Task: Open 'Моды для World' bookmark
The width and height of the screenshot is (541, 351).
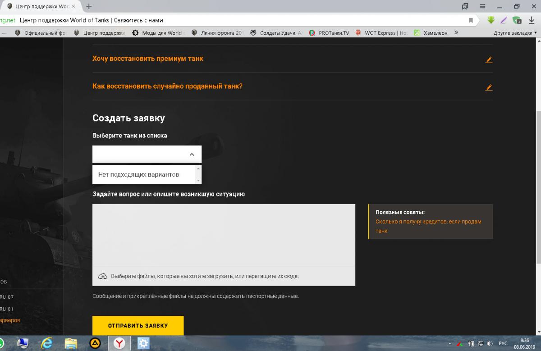Action: (158, 33)
